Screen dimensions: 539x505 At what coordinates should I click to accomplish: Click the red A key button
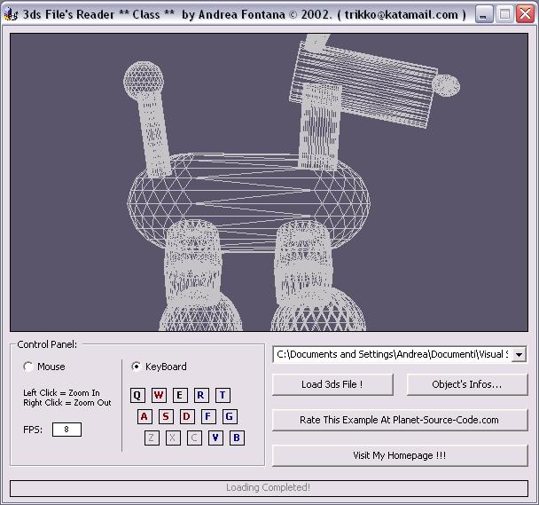145,416
